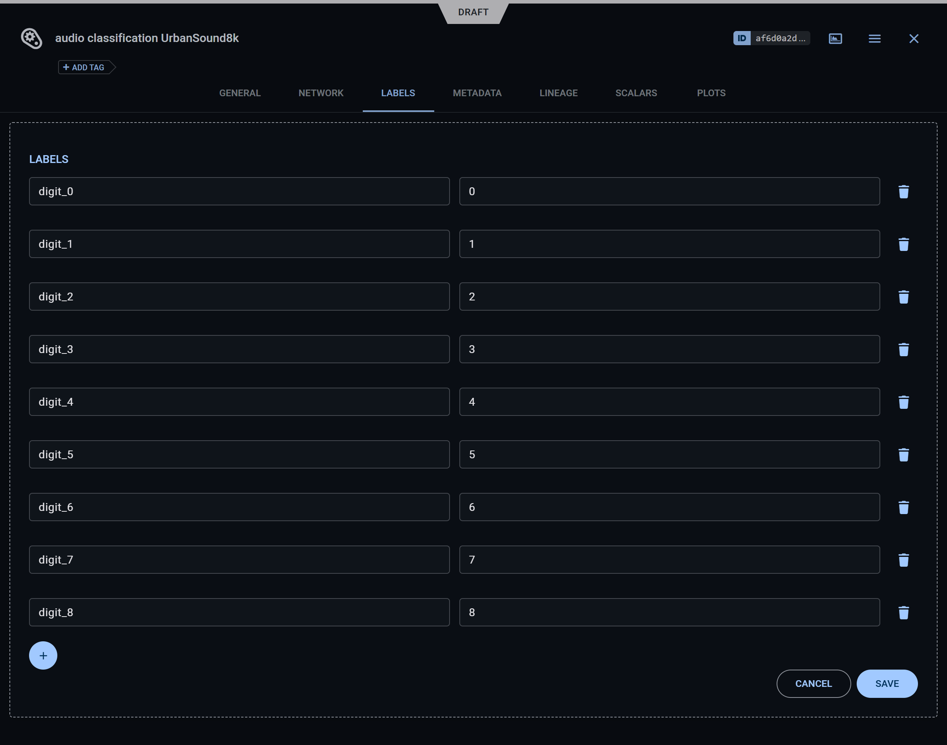Screen dimensions: 947x745
Task: Click the ADD TAG button
Action: pos(84,67)
